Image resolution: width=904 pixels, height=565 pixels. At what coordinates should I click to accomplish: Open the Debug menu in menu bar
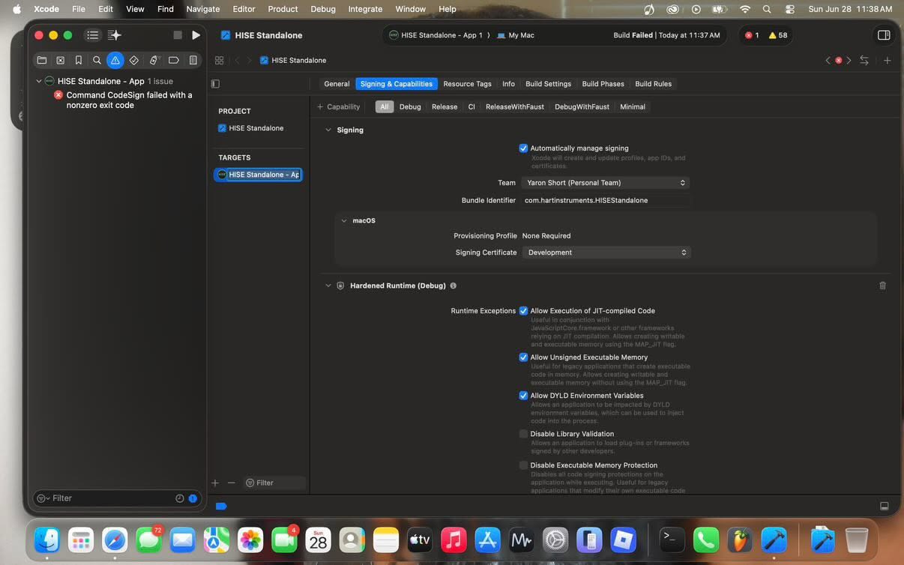pos(323,9)
